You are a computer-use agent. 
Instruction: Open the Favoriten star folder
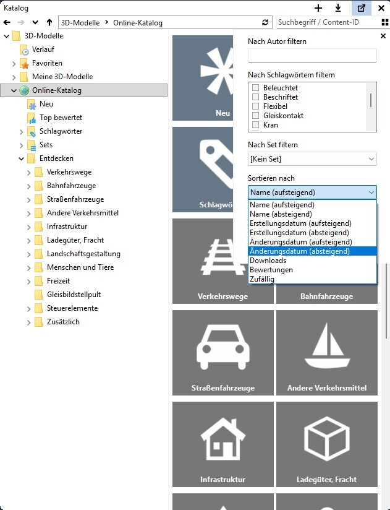47,63
